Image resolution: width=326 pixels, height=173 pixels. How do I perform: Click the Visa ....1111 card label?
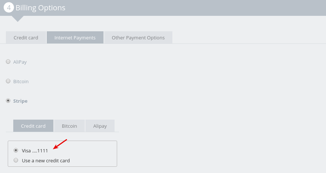pos(35,151)
